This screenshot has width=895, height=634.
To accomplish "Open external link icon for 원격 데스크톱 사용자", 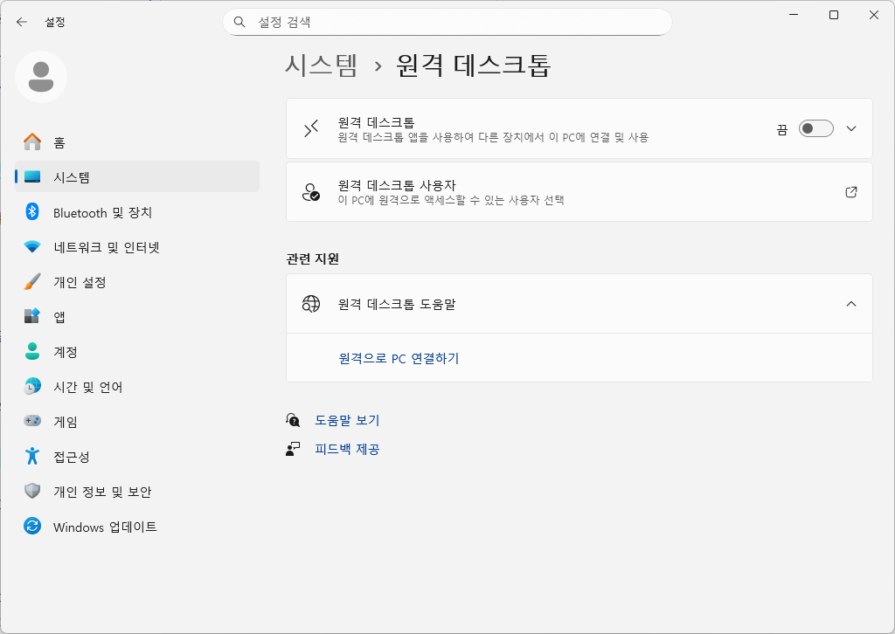I will [x=851, y=192].
